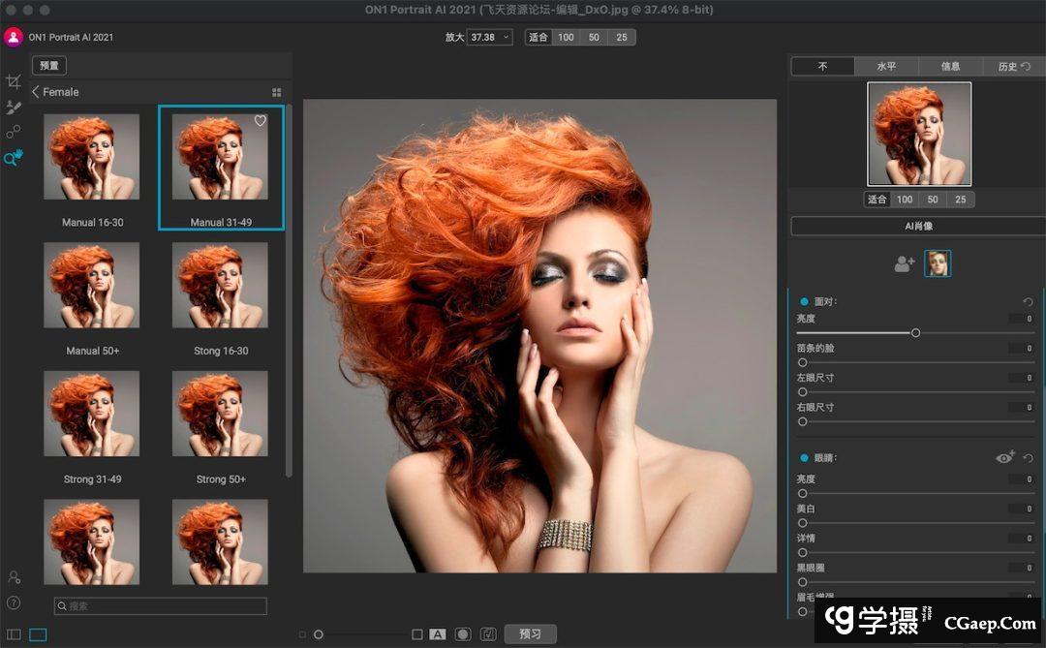Click the add face icon
Image resolution: width=1046 pixels, height=648 pixels.
[904, 263]
